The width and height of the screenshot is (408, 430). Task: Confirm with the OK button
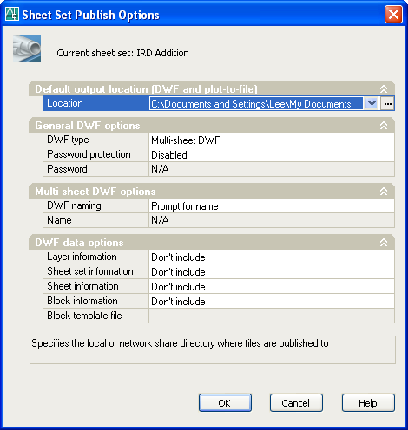tap(225, 402)
